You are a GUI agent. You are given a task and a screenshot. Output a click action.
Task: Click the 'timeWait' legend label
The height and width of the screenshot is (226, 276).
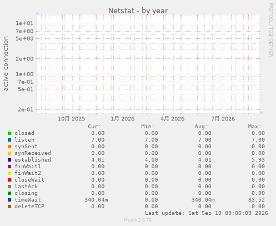pos(28,200)
